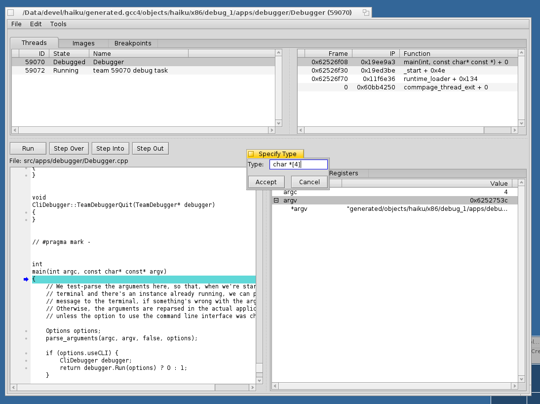Click the blue instruction pointer arrow
This screenshot has width=540, height=404.
[26, 279]
